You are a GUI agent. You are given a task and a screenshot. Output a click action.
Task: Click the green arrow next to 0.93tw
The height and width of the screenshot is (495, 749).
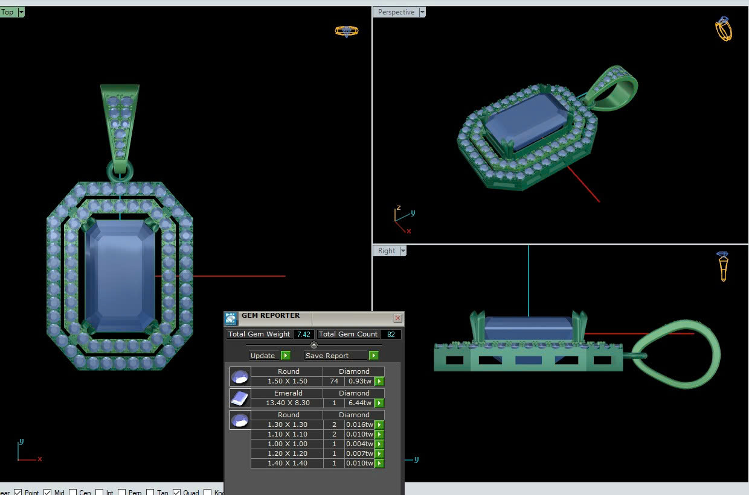pos(379,381)
